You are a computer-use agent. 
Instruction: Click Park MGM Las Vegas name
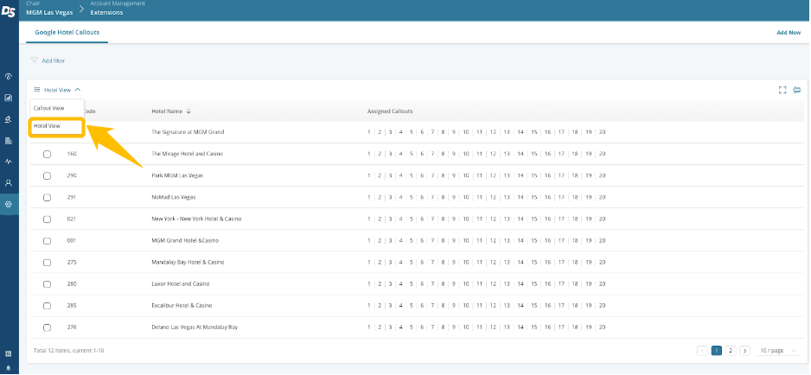click(177, 176)
